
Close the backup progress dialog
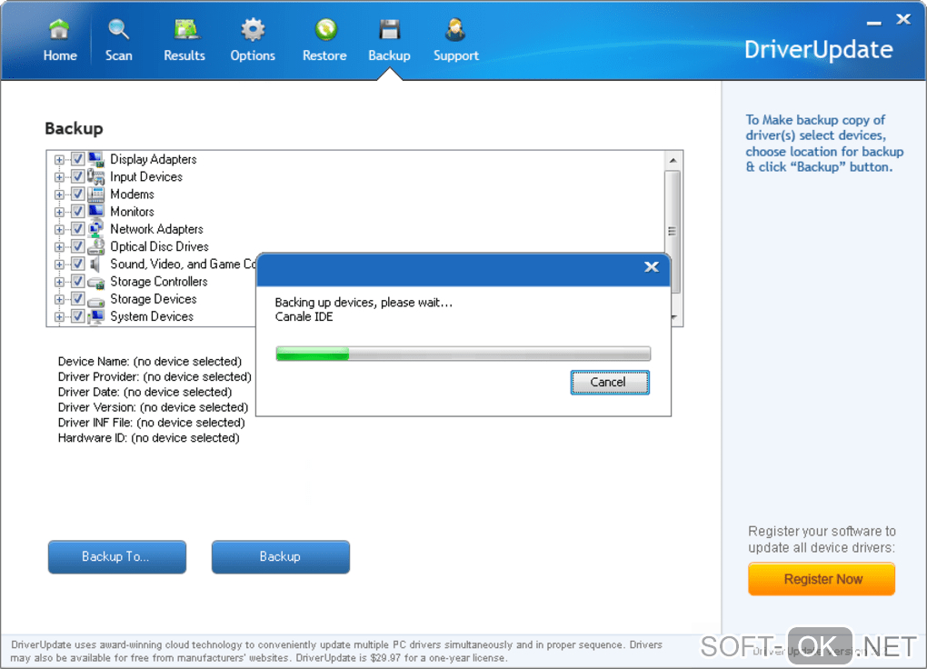651,266
